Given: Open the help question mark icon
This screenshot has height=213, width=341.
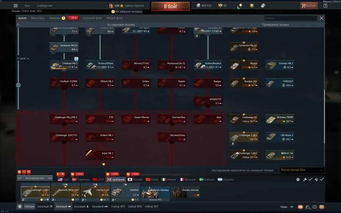Looking at the screenshot, I should pyautogui.click(x=325, y=6).
